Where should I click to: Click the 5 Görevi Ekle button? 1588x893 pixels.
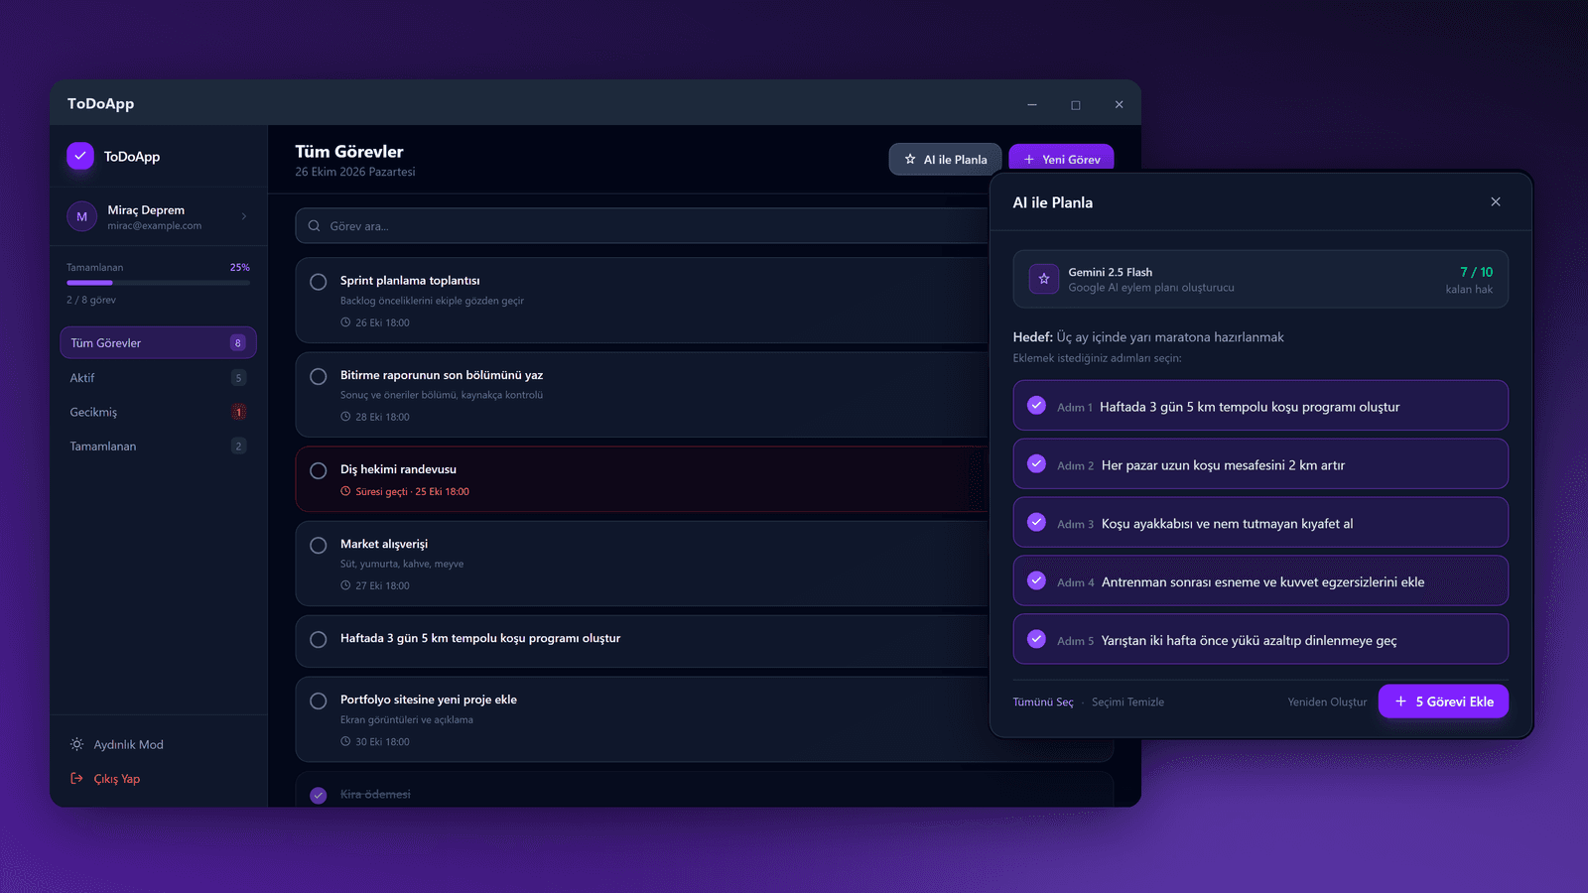click(1443, 702)
